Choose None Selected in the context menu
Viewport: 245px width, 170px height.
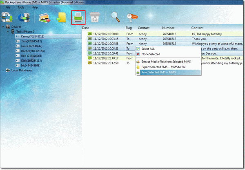[168, 54]
